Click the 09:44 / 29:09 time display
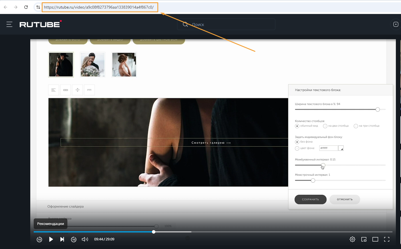 click(x=104, y=239)
